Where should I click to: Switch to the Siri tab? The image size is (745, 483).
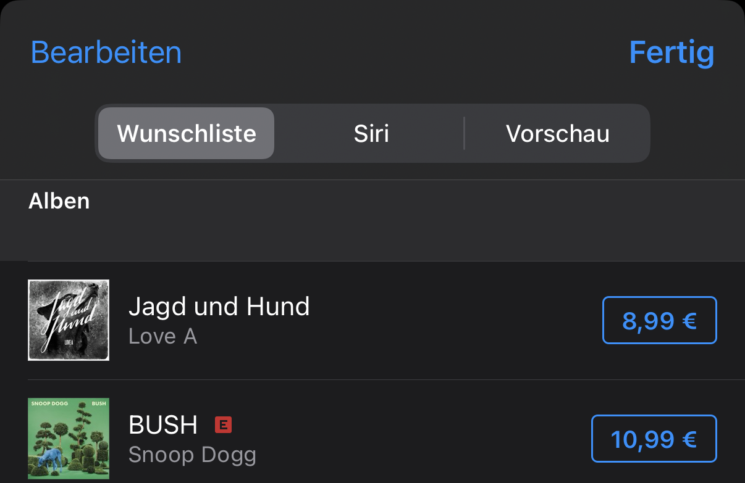click(371, 133)
